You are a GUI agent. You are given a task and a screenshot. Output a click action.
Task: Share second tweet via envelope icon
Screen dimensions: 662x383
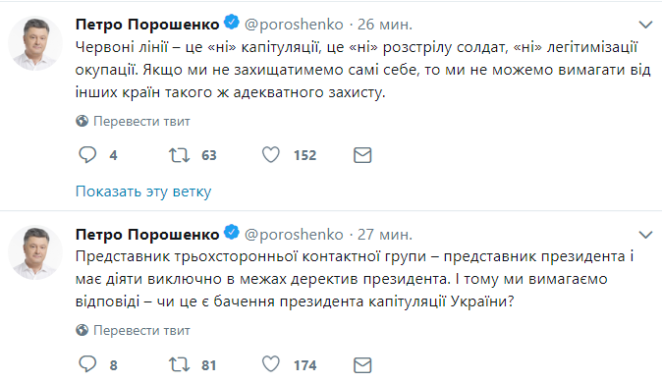[362, 365]
